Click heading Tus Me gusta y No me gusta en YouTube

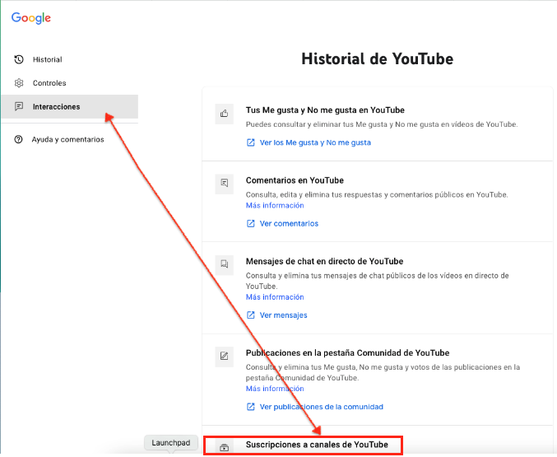point(325,110)
